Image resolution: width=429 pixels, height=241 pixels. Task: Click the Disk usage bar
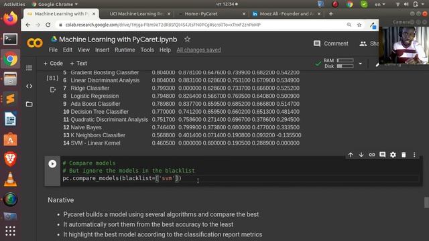pyautogui.click(x=345, y=66)
